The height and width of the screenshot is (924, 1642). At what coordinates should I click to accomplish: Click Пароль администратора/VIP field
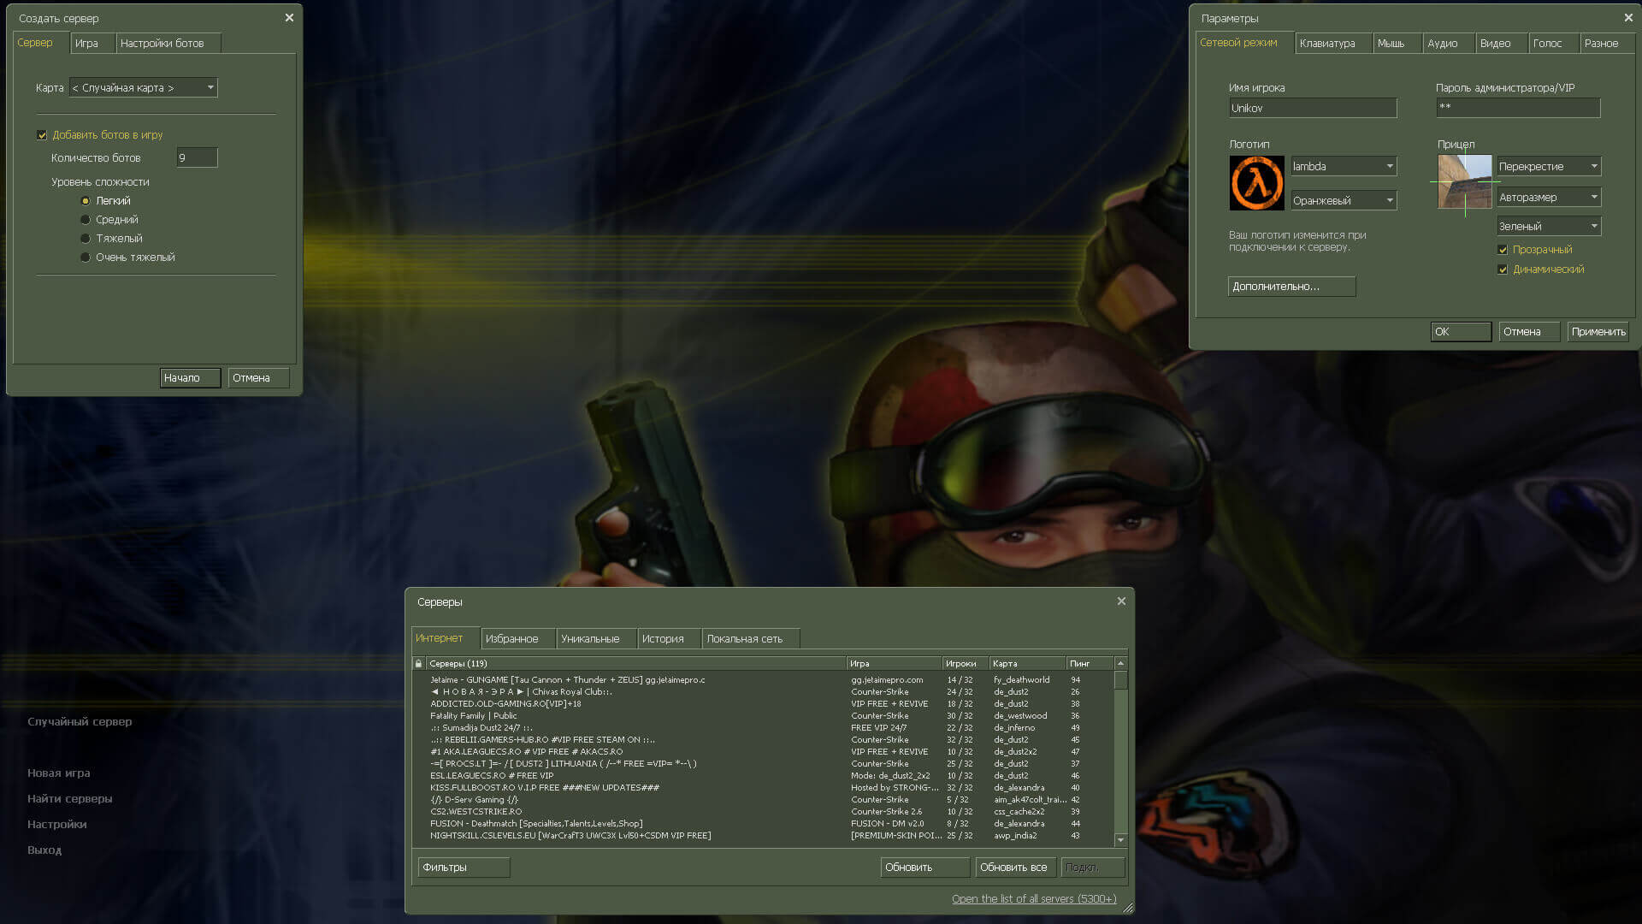pyautogui.click(x=1518, y=107)
